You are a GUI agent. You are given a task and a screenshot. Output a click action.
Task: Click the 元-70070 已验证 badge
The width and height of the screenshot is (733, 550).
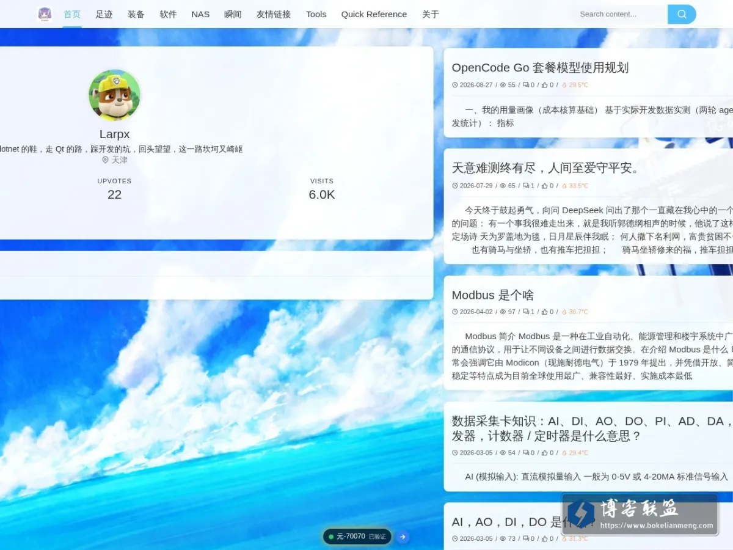tap(357, 537)
